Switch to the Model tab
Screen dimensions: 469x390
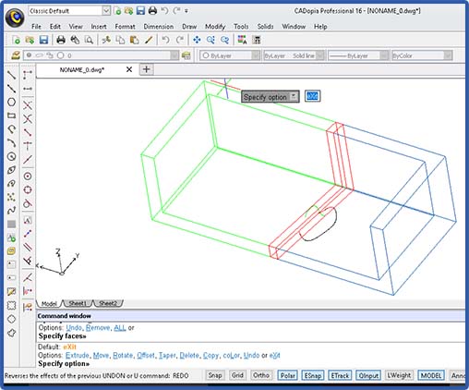[49, 303]
